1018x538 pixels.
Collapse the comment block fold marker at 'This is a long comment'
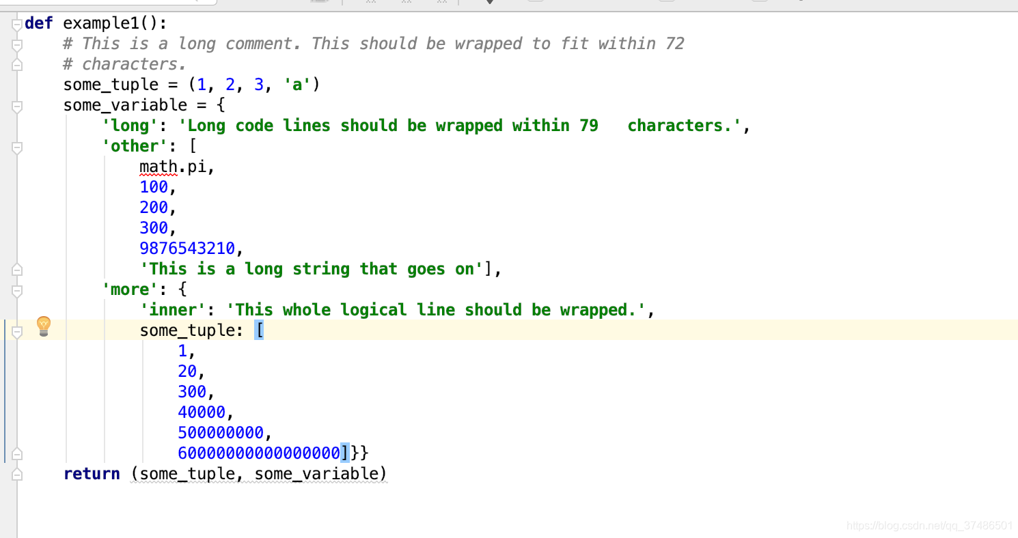pyautogui.click(x=17, y=45)
